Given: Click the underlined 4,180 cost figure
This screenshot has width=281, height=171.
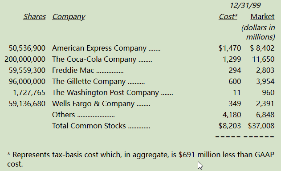Looking at the screenshot, I should click(232, 115).
